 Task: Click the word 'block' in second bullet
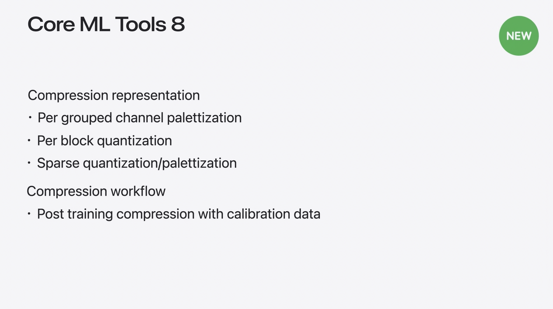tap(77, 141)
